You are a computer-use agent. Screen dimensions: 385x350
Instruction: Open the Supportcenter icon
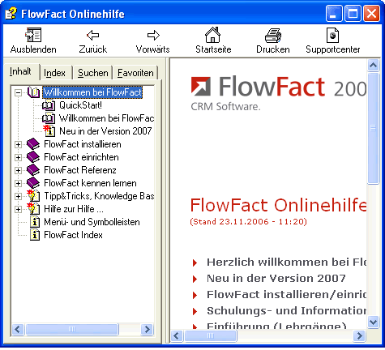[332, 35]
